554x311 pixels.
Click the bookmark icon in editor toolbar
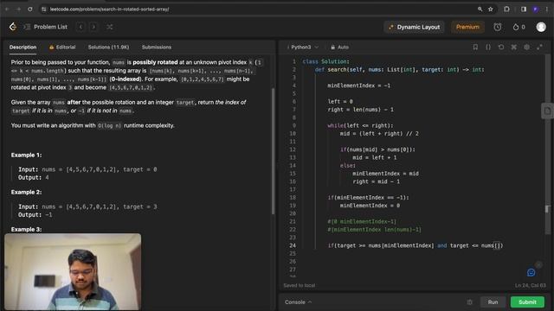coord(475,47)
